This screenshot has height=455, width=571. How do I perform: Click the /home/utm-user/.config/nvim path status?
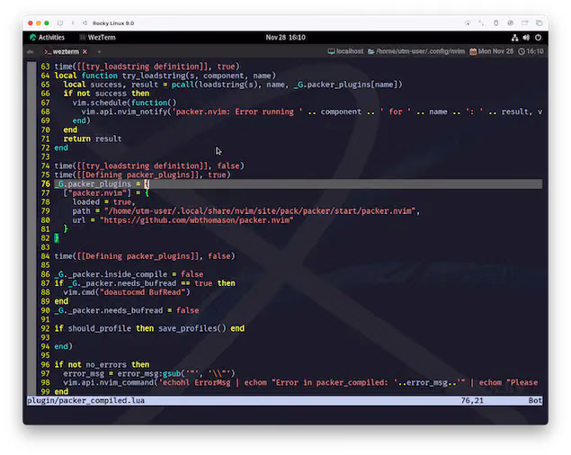(x=416, y=51)
